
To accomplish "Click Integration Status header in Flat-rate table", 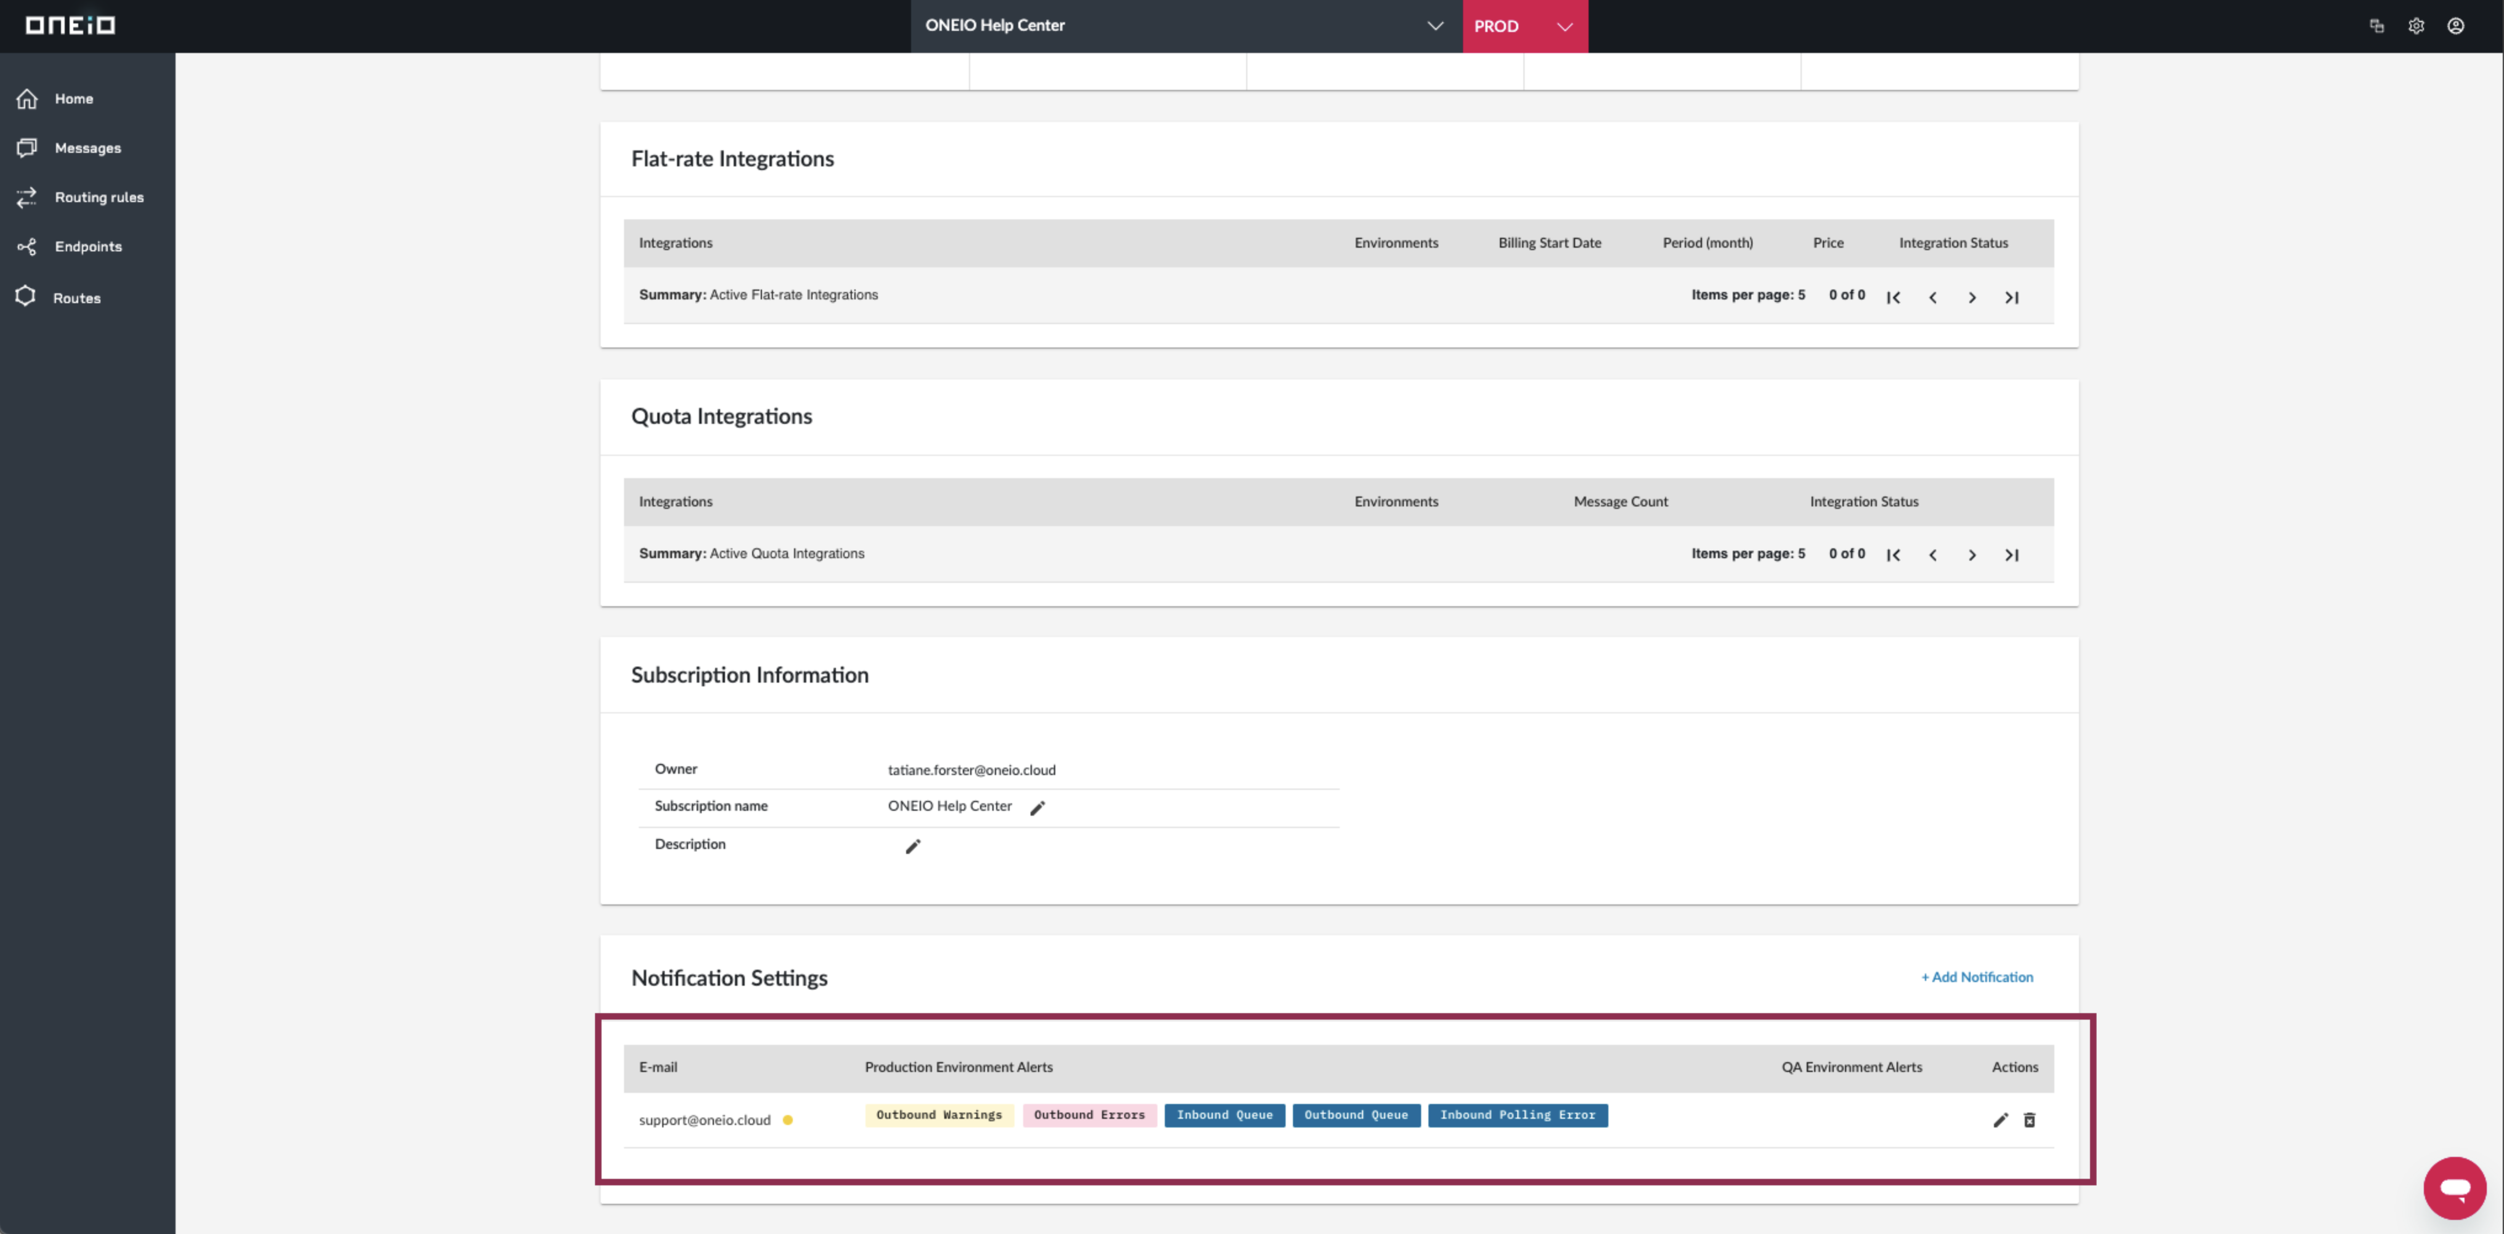I will tap(1954, 243).
